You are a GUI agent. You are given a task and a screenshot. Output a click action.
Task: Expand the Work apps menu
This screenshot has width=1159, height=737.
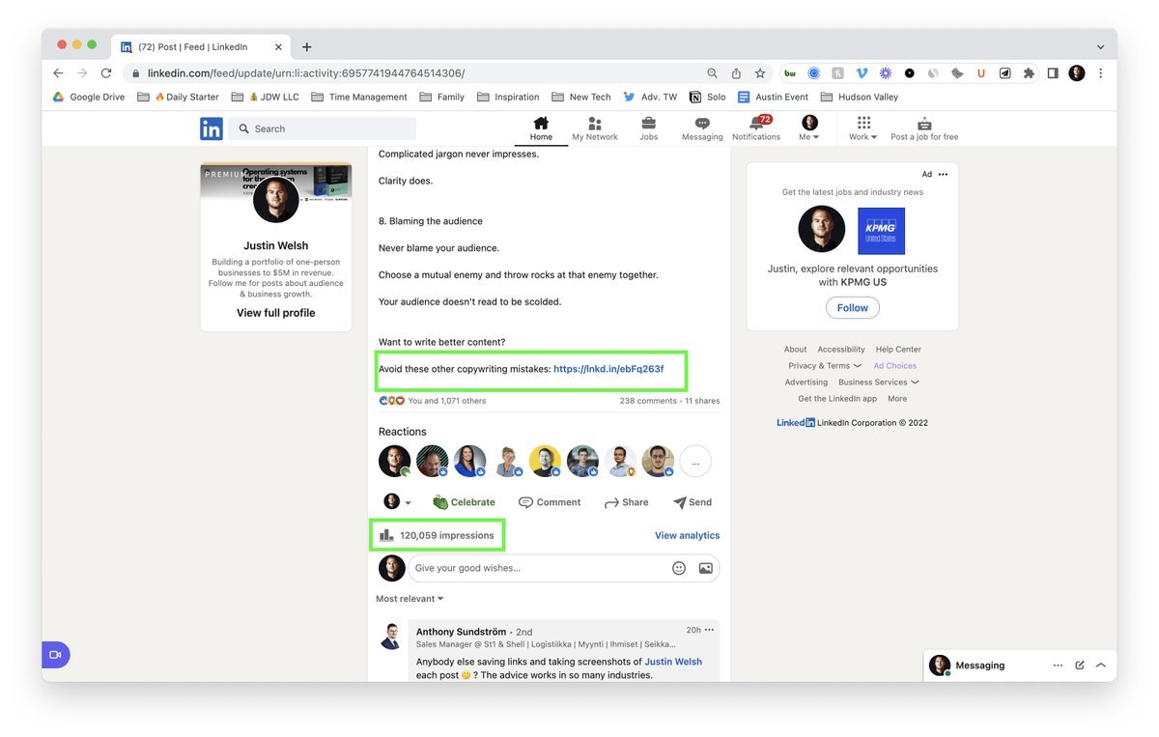(863, 128)
